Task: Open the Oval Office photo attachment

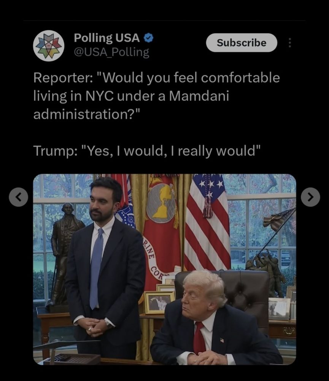Action: coord(164,269)
